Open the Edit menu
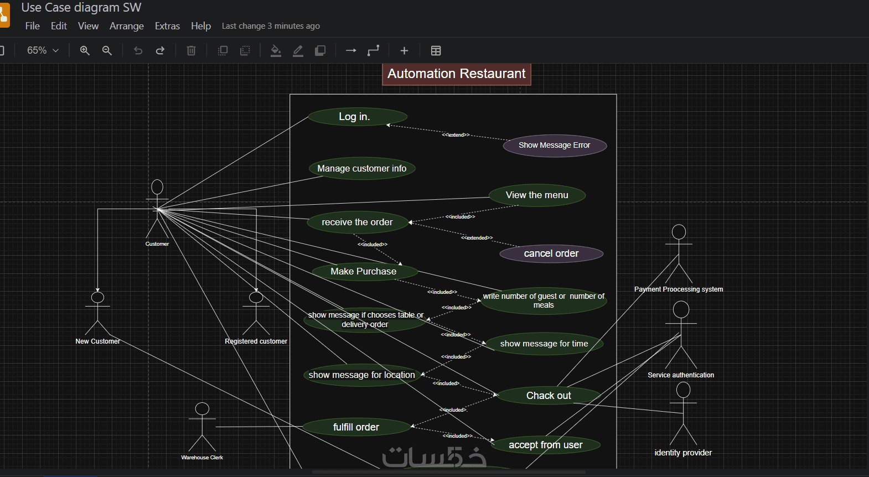Viewport: 869px width, 477px height. (x=59, y=26)
